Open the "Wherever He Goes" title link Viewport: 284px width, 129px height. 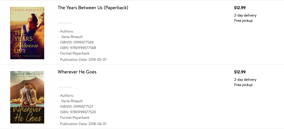point(77,72)
